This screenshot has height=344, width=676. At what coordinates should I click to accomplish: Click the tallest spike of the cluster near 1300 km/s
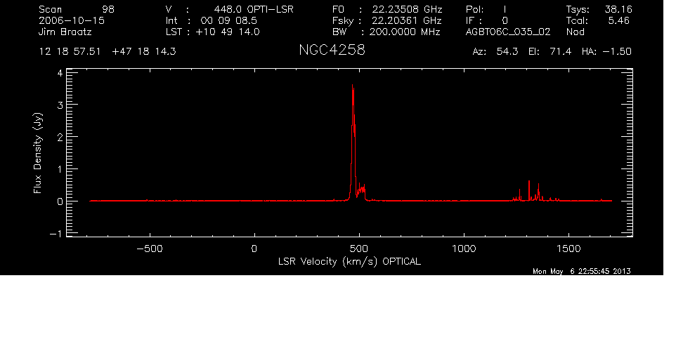529,191
